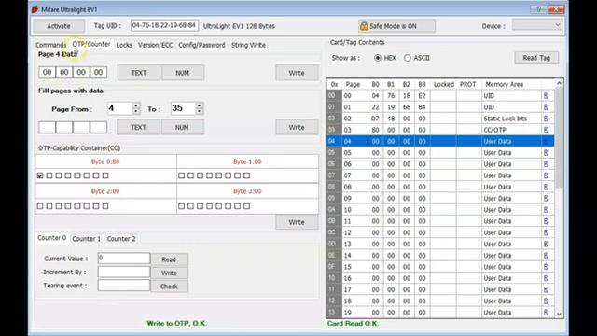Click the Read Tag button
Screen dimensions: 597x336
click(536, 58)
